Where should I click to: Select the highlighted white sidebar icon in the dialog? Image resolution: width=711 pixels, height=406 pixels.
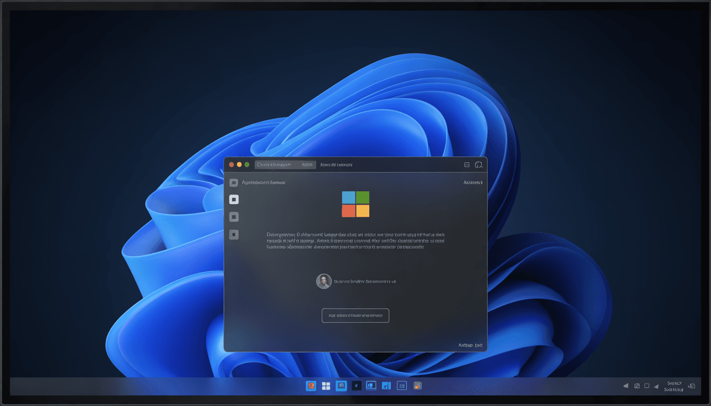tap(234, 199)
